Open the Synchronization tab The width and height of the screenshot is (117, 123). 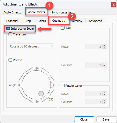pyautogui.click(x=62, y=12)
